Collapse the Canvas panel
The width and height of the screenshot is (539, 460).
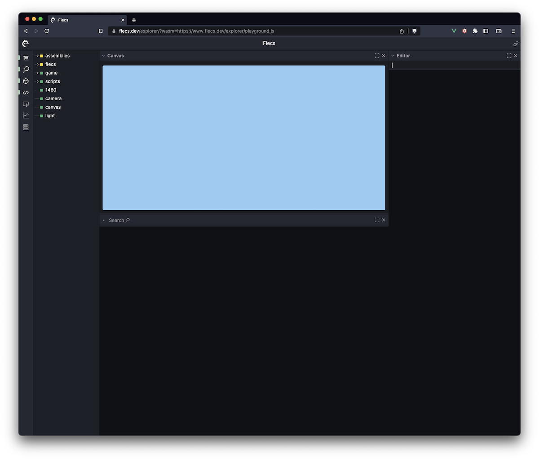pyautogui.click(x=104, y=55)
